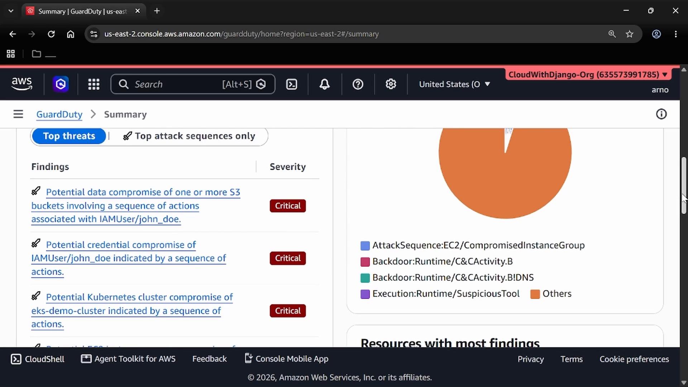Click the purple hexagon shortcut icon

click(61, 84)
